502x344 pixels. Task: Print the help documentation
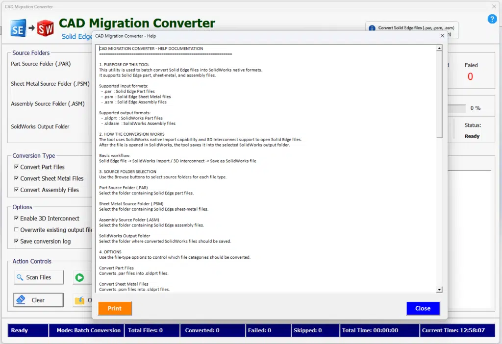(x=115, y=309)
